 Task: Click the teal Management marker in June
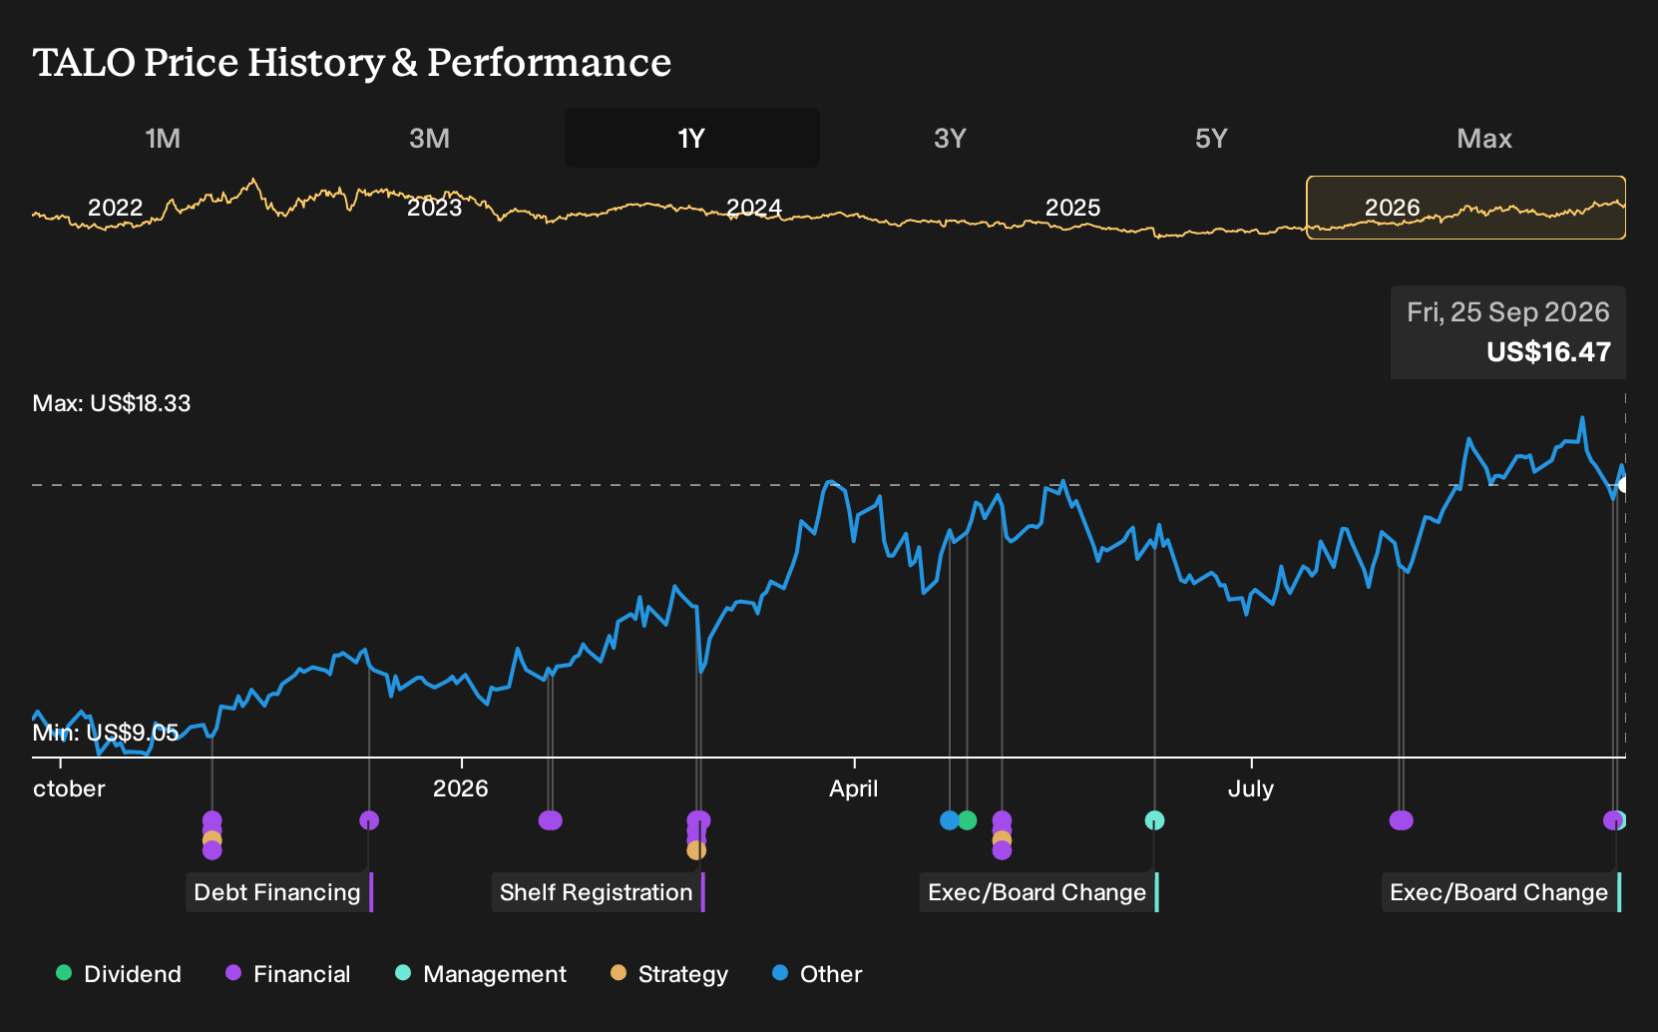pyautogui.click(x=1154, y=820)
